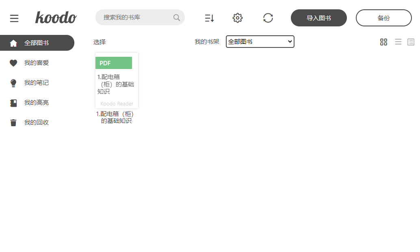Image resolution: width=420 pixels, height=252 pixels.
Task: Open the sort order menu
Action: [209, 18]
